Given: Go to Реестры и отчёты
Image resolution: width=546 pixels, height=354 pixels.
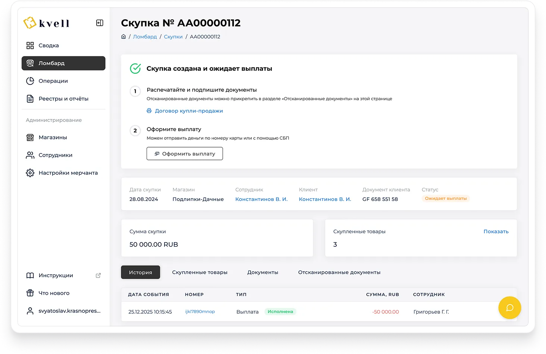Looking at the screenshot, I should 63,99.
